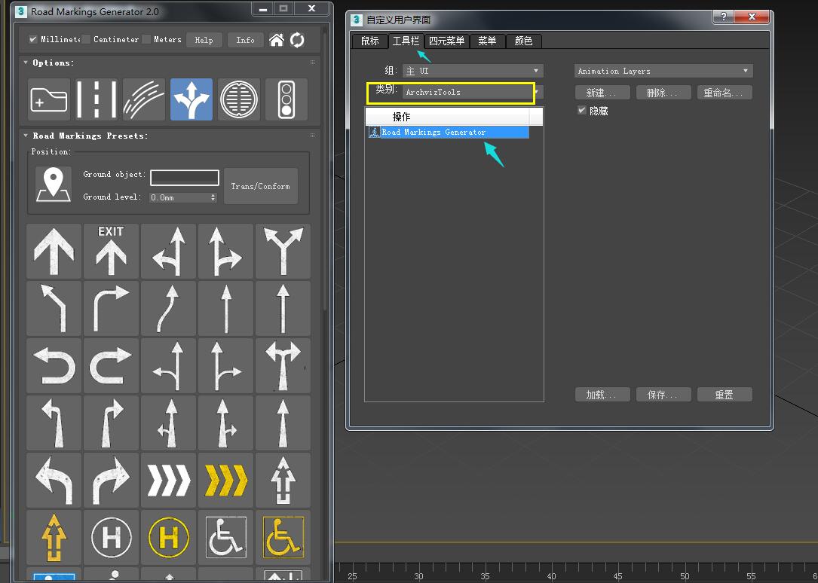Open the dashed lane lines tool
This screenshot has height=583, width=818.
pos(97,99)
